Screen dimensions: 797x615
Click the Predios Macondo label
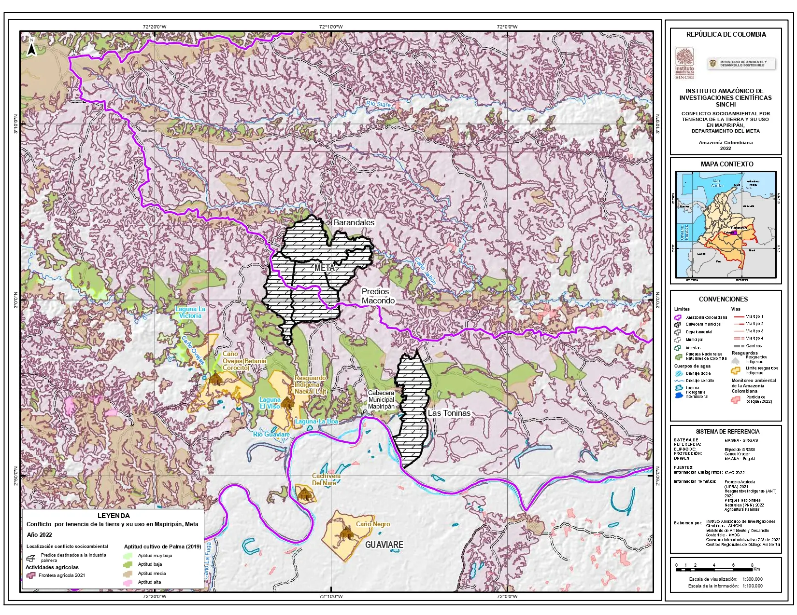click(x=378, y=296)
